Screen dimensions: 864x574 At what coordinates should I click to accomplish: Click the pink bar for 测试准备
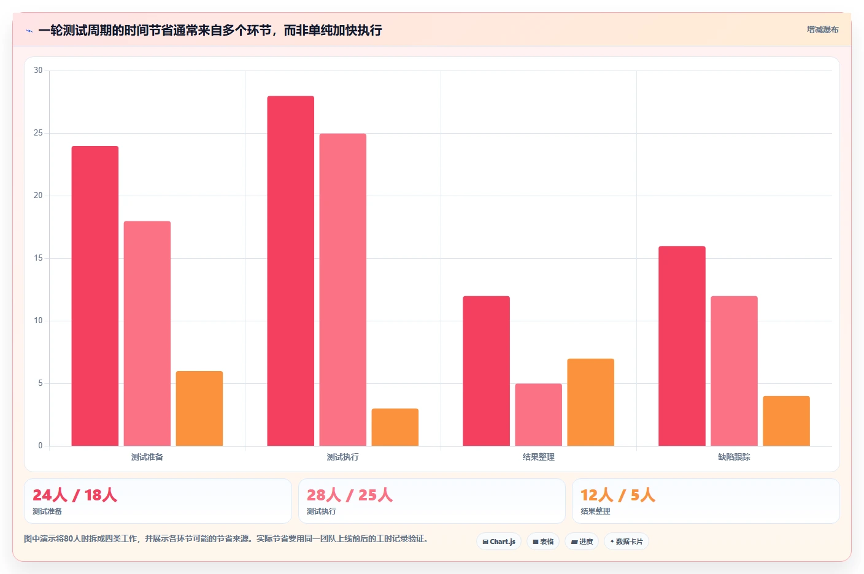point(147,334)
